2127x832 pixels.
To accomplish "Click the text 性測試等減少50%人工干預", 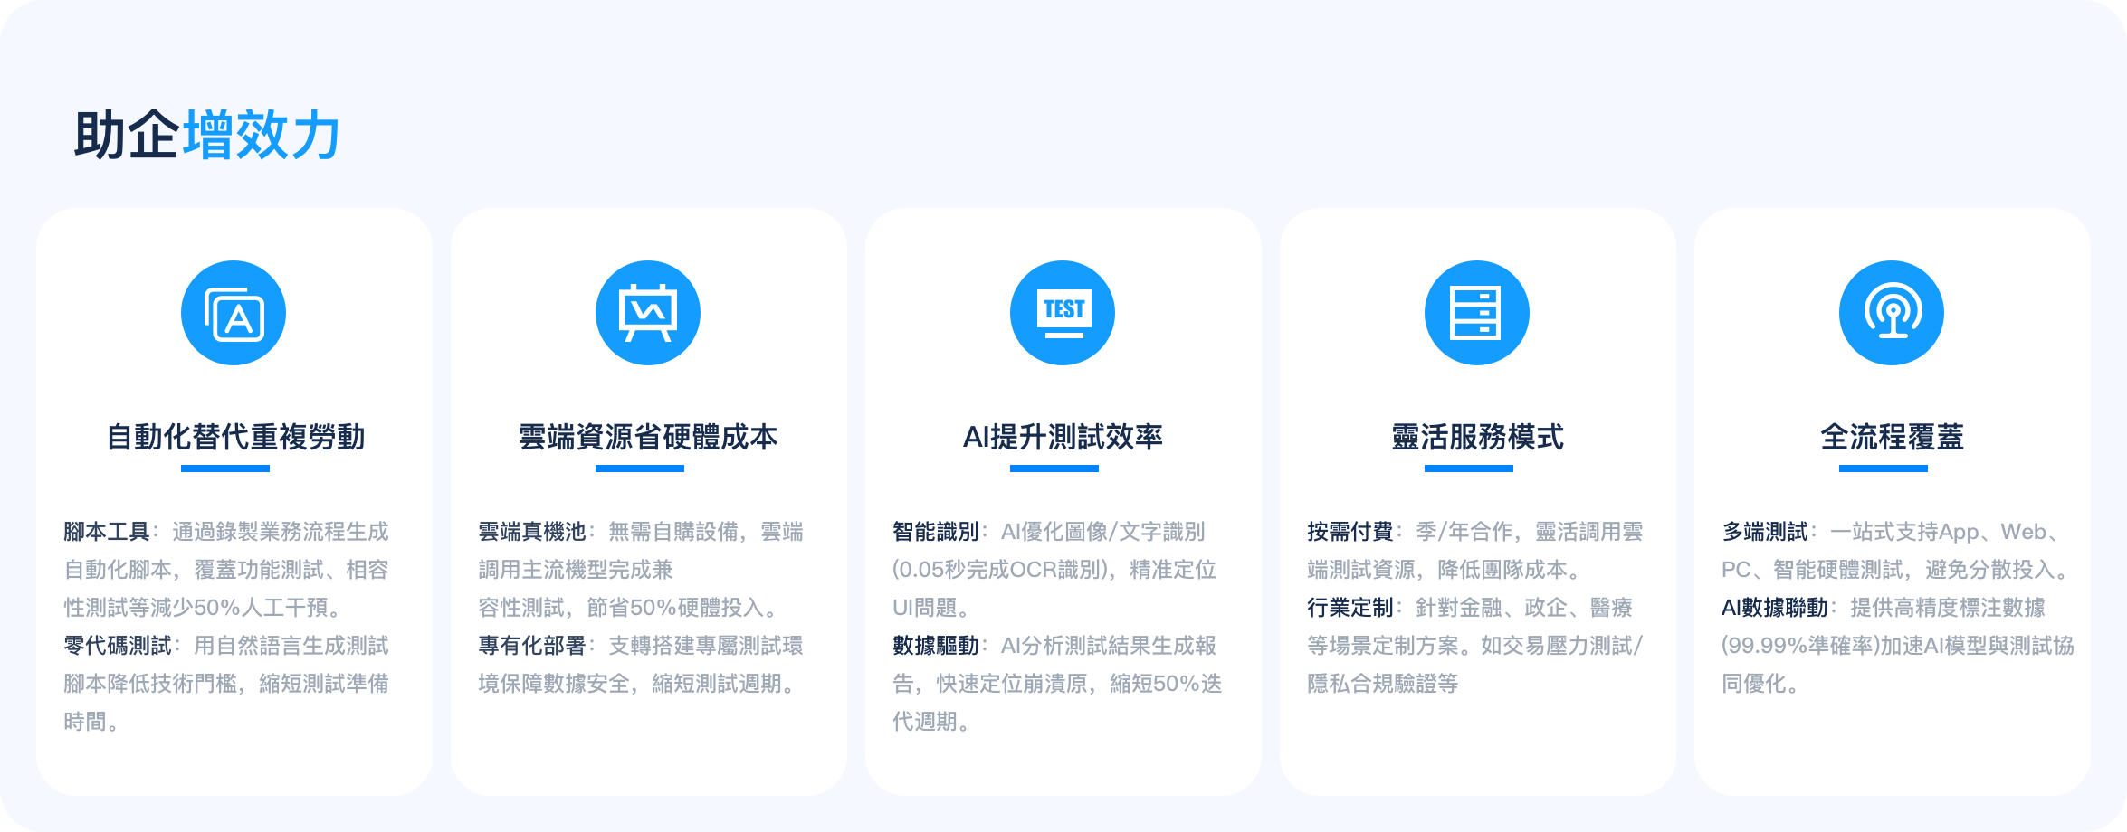I will coord(196,608).
